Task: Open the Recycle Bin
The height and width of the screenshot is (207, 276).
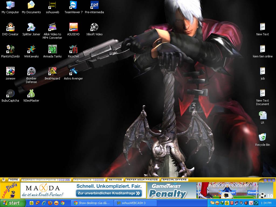Action: pyautogui.click(x=263, y=140)
